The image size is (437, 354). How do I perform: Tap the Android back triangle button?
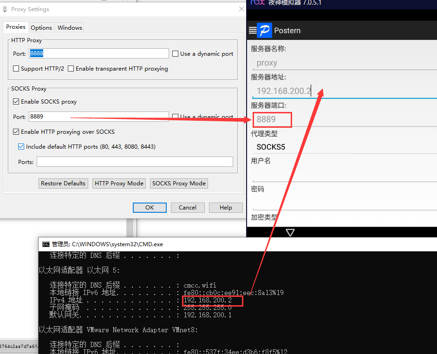click(x=290, y=232)
